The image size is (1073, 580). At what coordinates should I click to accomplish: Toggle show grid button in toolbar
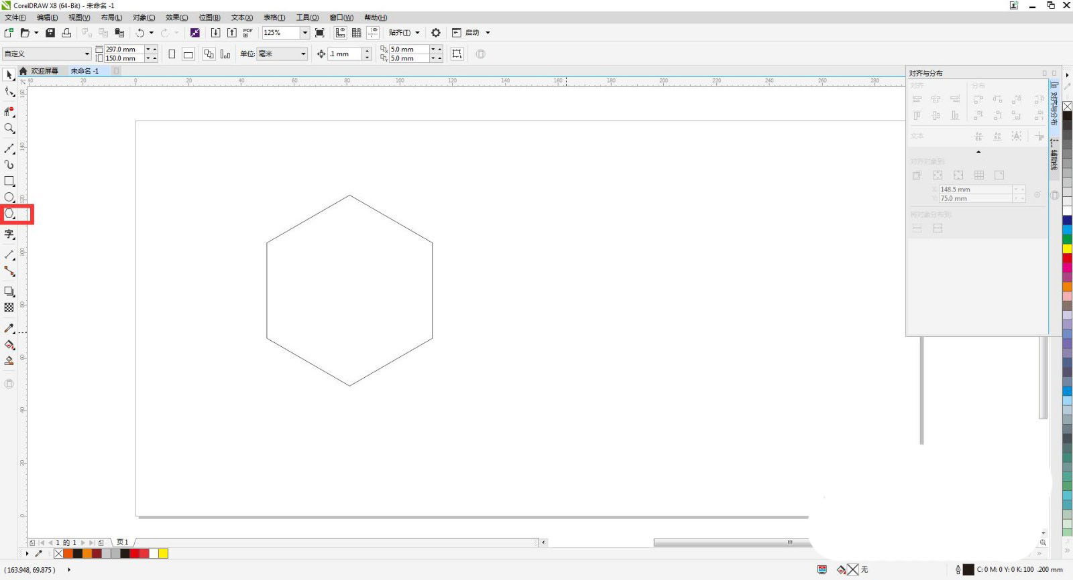click(x=357, y=33)
